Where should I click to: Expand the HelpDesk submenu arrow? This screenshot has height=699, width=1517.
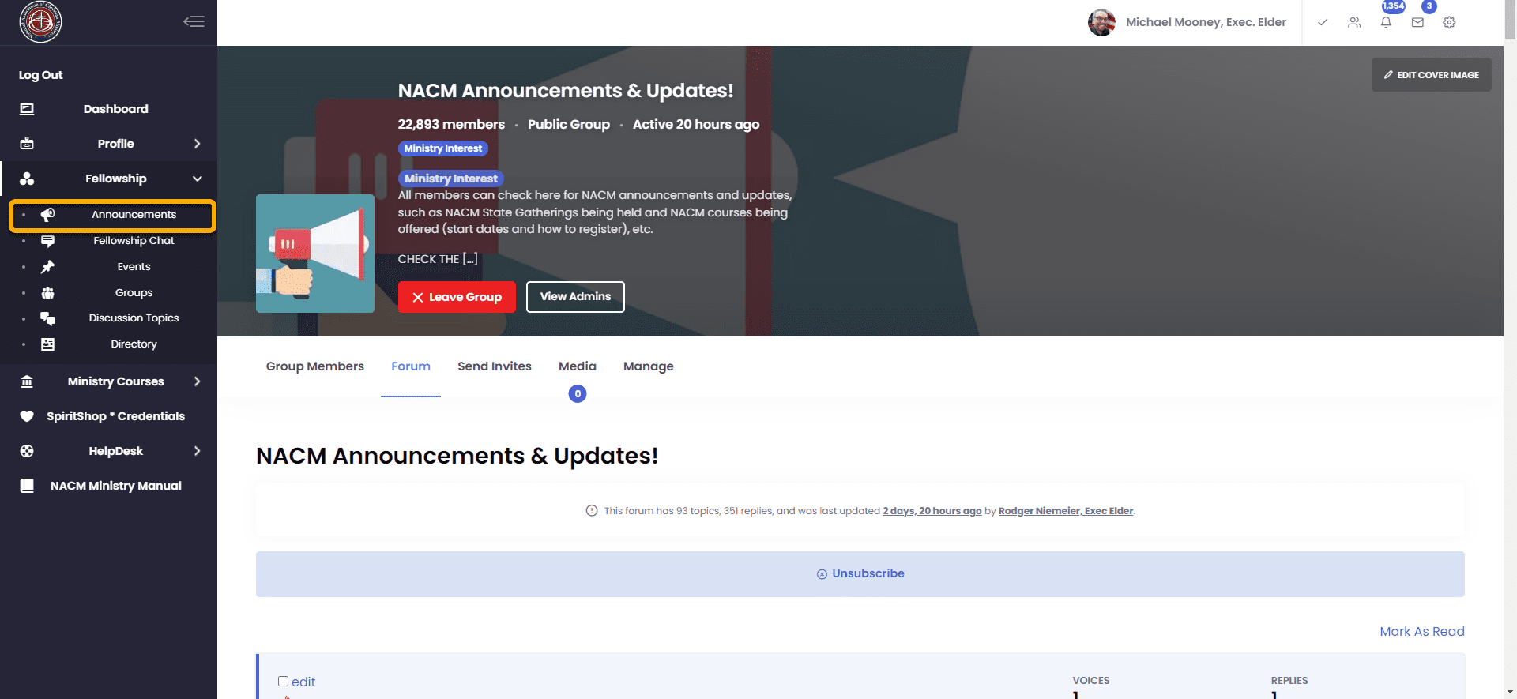point(197,451)
